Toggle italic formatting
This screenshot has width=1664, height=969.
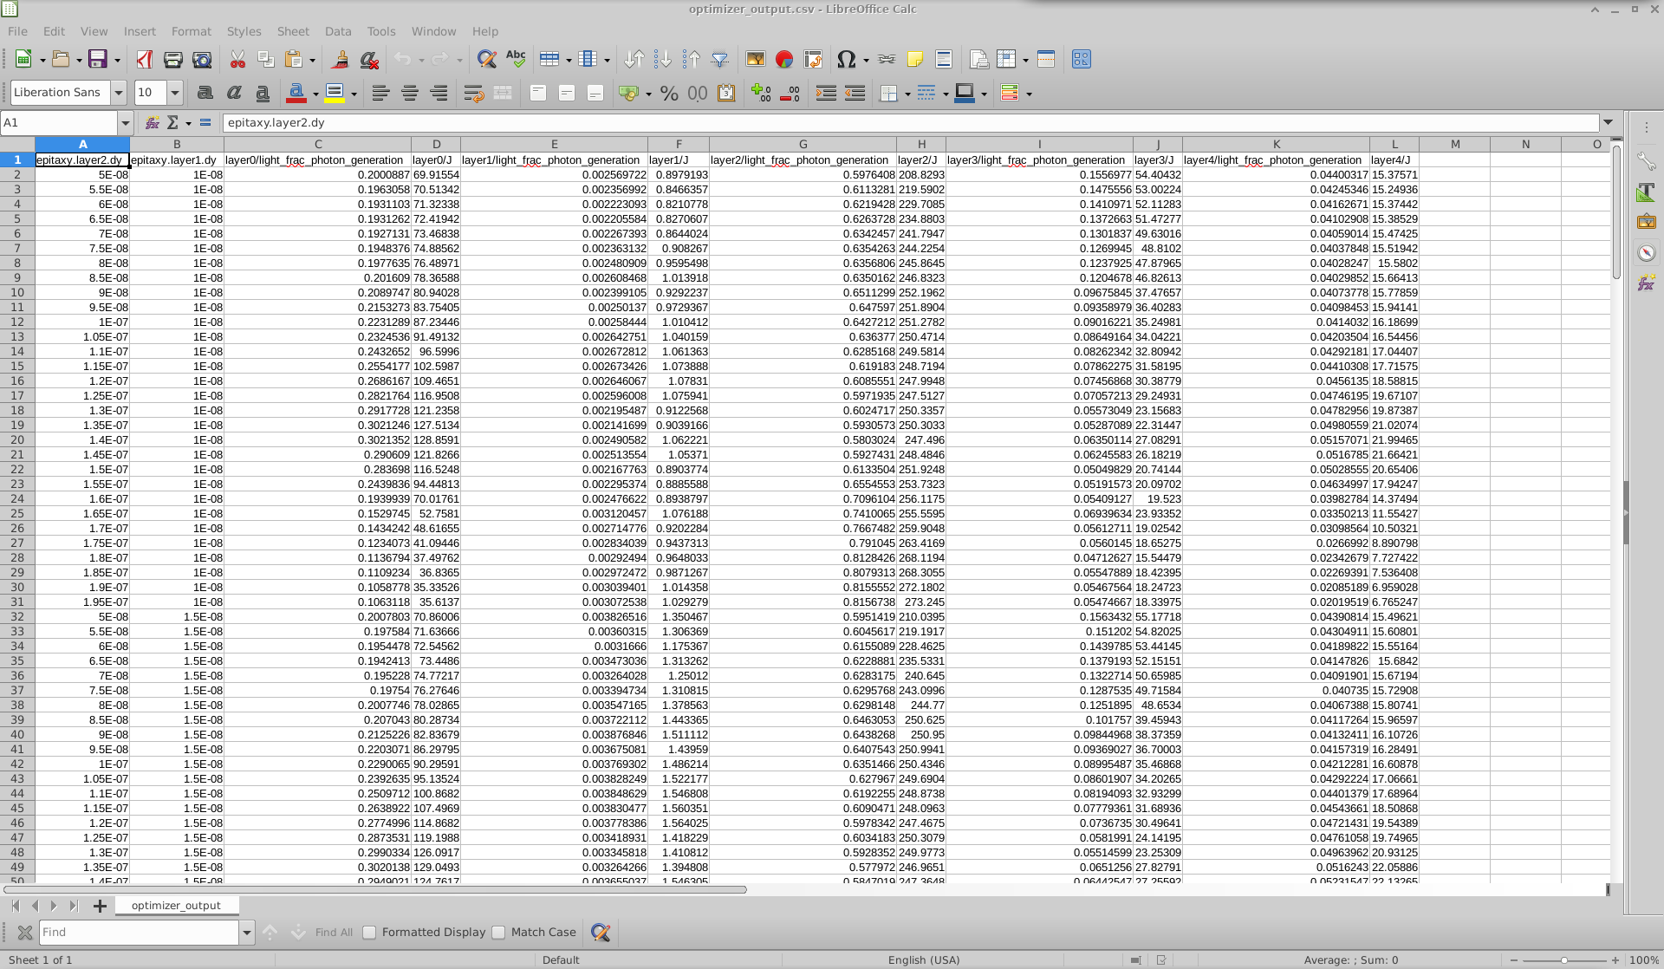(234, 93)
